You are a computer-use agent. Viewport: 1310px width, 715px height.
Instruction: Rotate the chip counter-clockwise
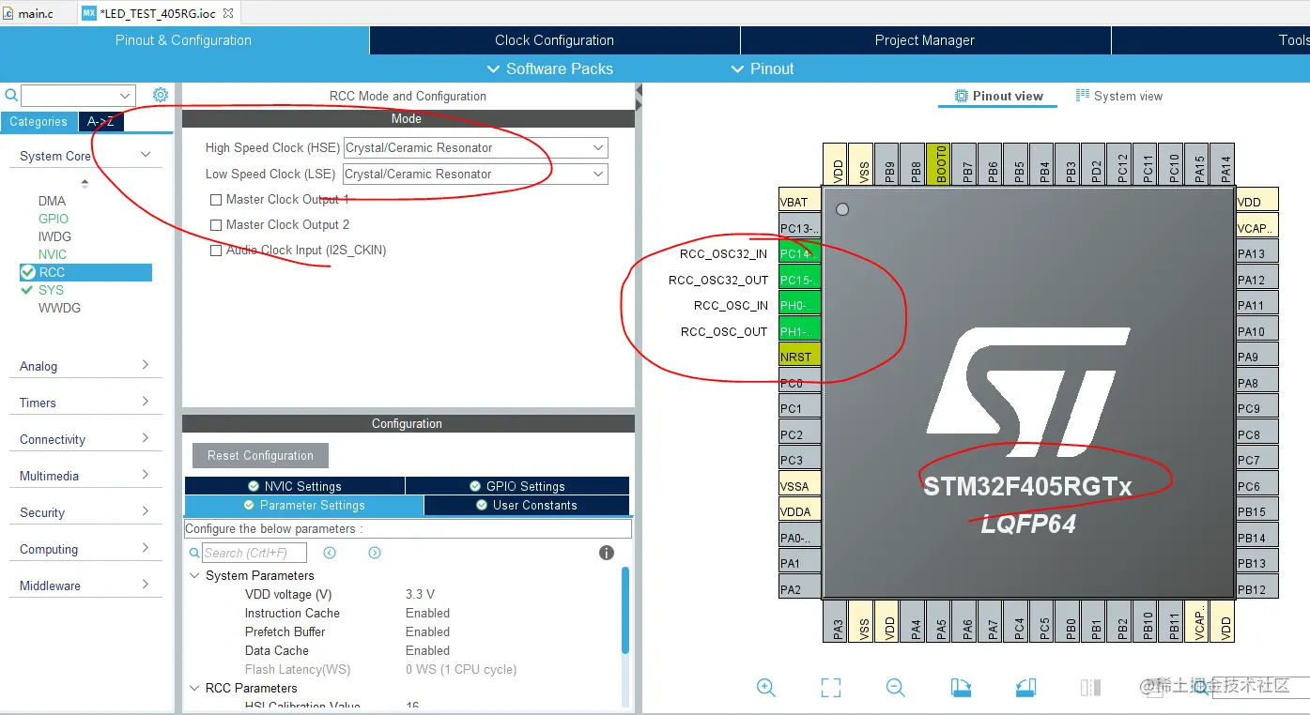click(x=1025, y=688)
